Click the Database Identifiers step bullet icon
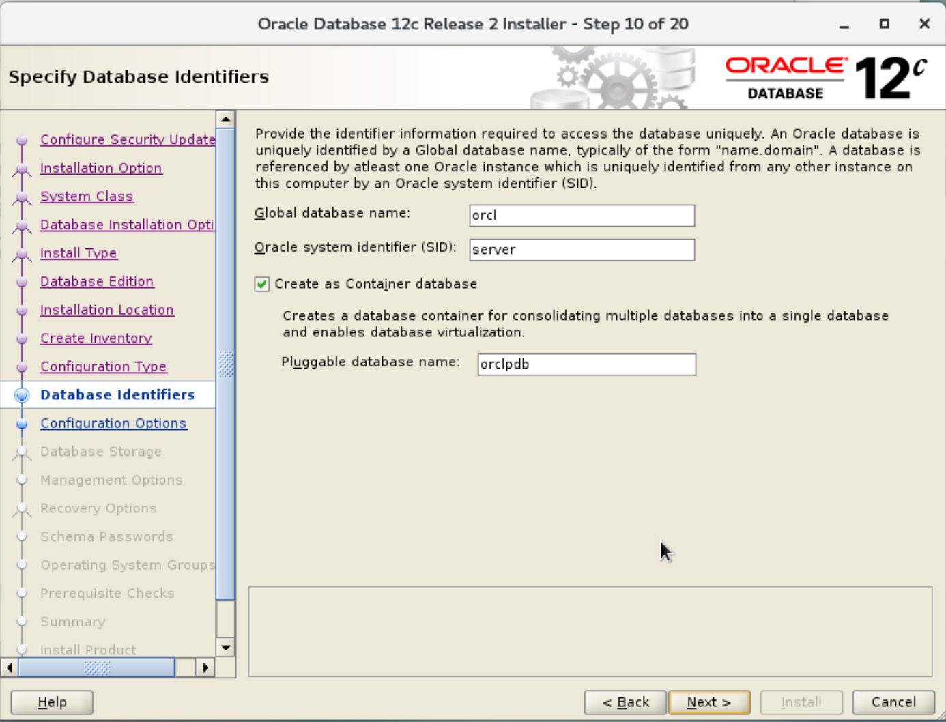 click(22, 395)
